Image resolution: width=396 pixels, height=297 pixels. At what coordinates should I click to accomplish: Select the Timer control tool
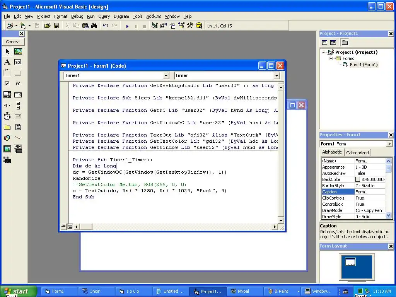click(7, 116)
